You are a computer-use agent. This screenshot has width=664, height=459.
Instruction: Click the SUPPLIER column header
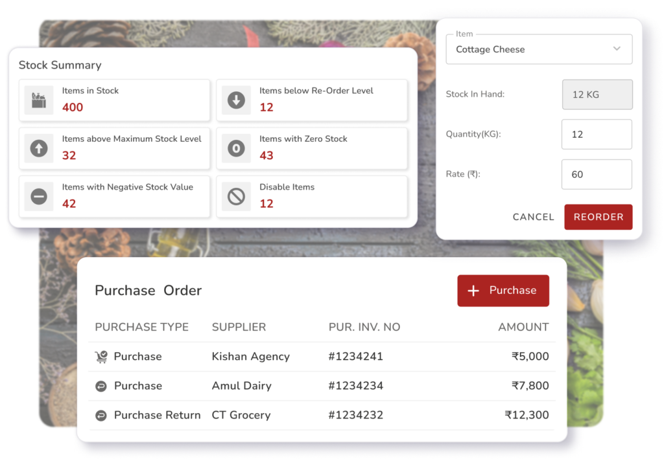coord(239,328)
